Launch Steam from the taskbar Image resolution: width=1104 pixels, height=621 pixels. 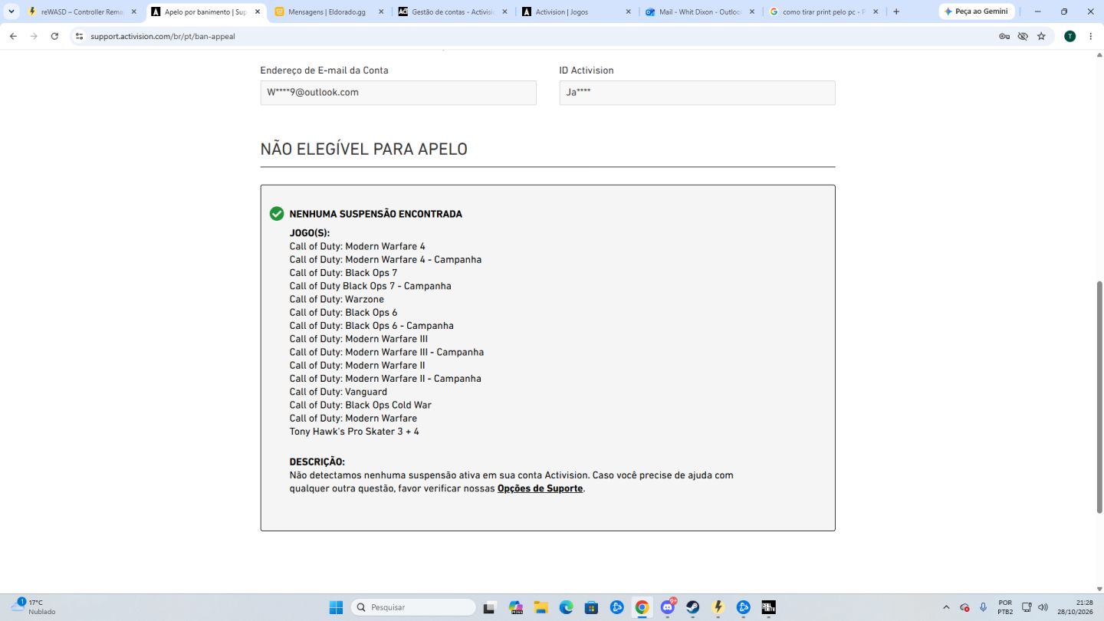692,607
